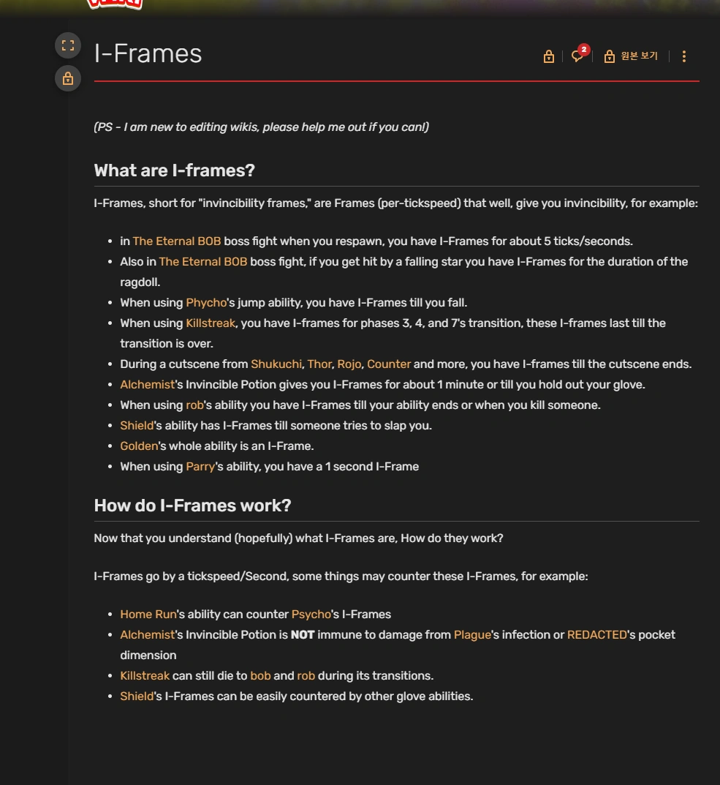Viewport: 720px width, 785px height.
Task: Click the Phycho link
Action: click(x=206, y=302)
